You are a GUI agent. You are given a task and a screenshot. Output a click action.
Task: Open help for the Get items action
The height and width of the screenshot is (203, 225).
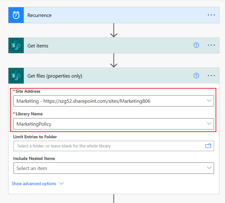tap(196, 45)
